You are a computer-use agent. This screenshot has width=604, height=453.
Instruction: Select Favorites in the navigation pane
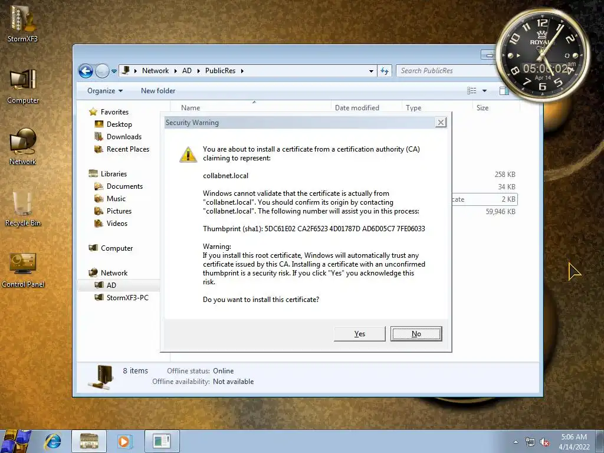coord(114,111)
